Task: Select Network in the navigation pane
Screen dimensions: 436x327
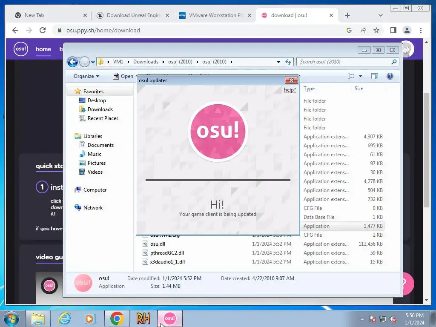Action: pos(93,208)
